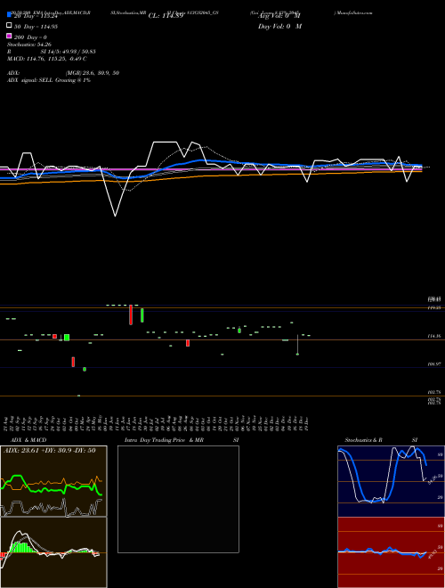Click the blue 20 Day legend swatch
The height and width of the screenshot is (588, 445).
[x=9, y=15]
